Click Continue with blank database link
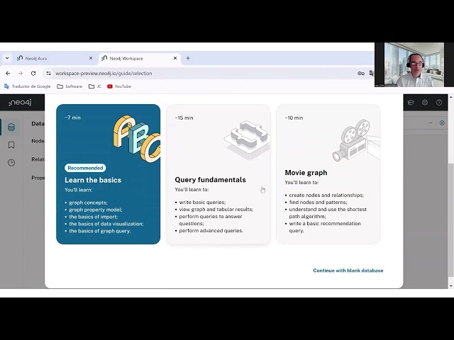Viewport: 454px width, 340px height. [348, 271]
